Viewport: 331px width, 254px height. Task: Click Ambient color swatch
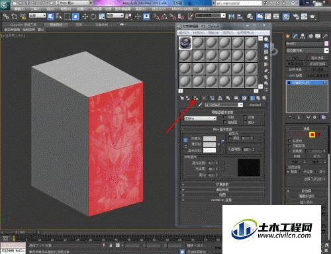point(209,138)
